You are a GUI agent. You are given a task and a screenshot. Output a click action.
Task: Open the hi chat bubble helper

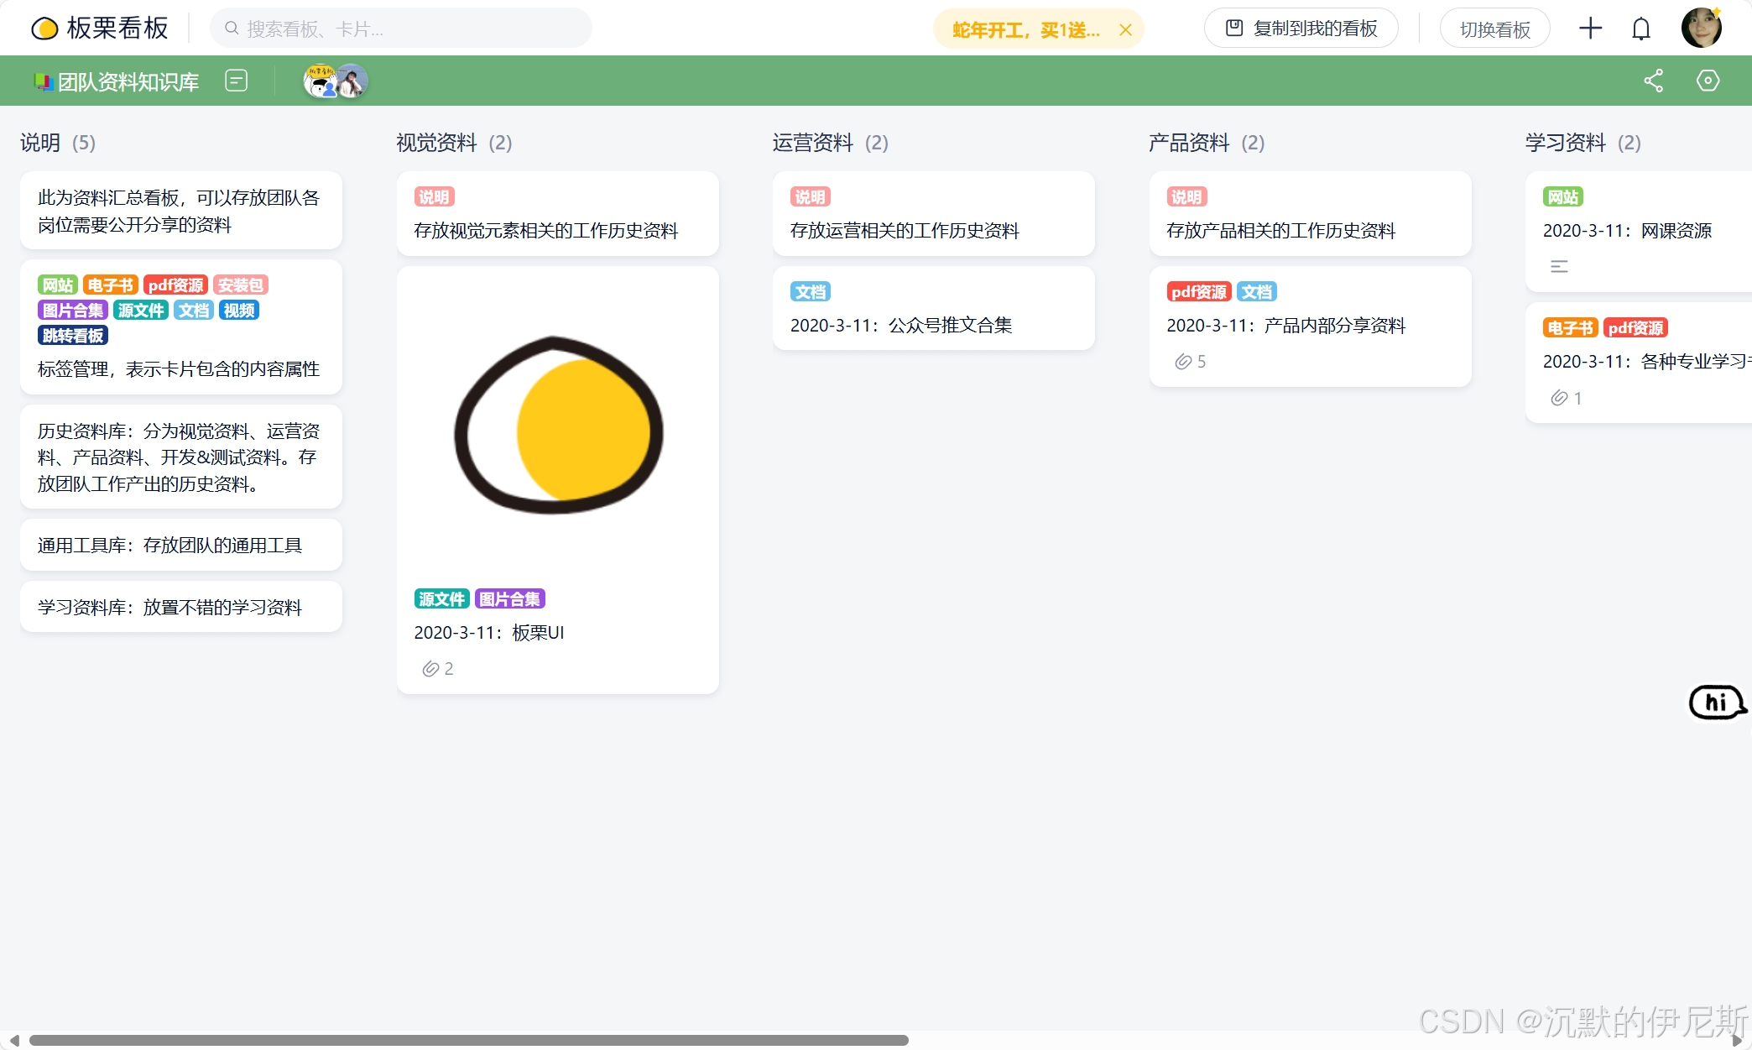1717,703
